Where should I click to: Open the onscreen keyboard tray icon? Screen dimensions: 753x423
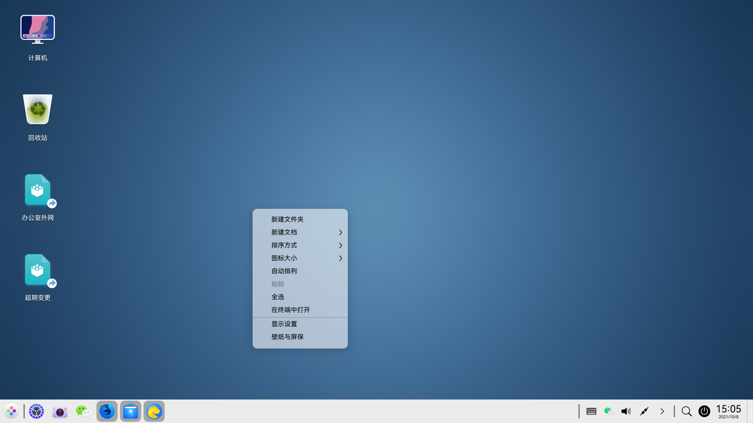point(591,411)
